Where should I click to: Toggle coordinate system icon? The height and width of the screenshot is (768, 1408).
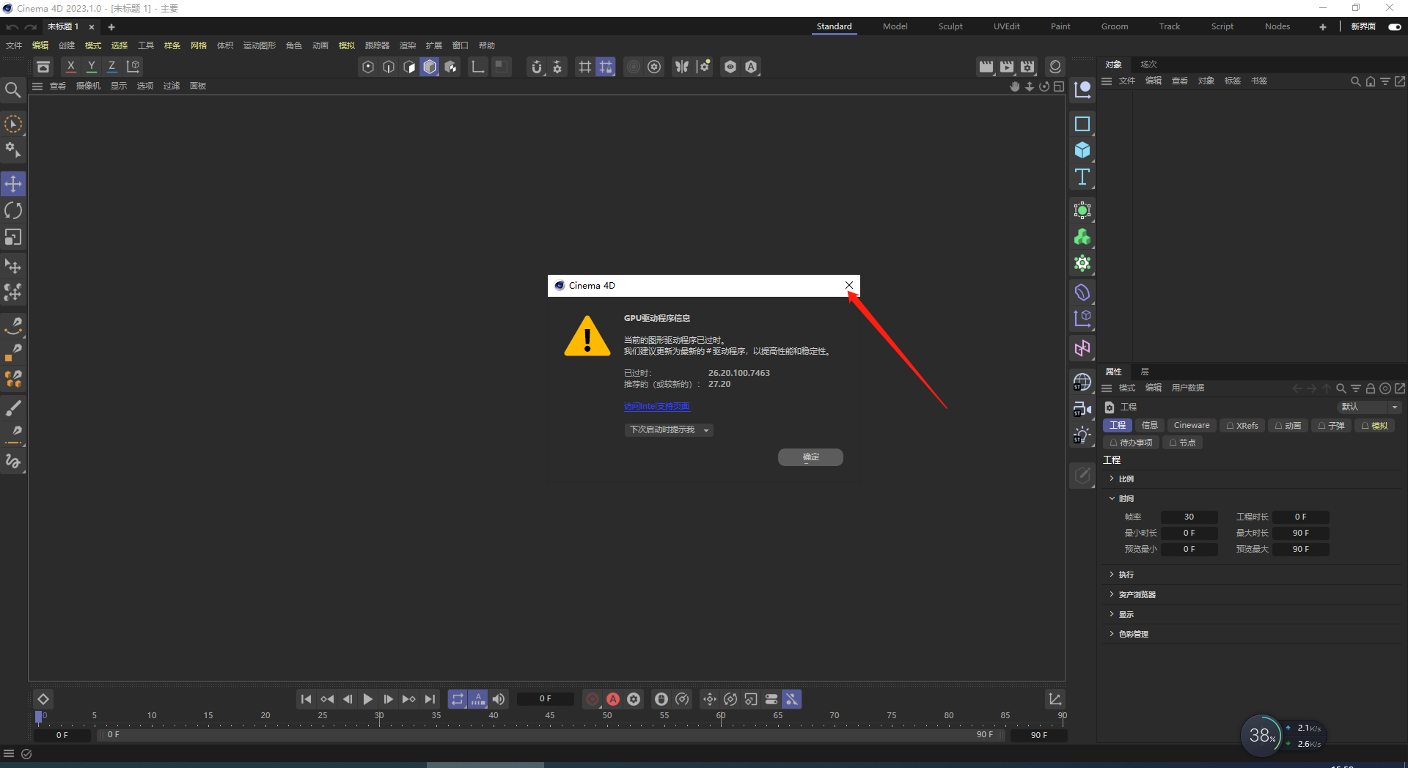(133, 66)
